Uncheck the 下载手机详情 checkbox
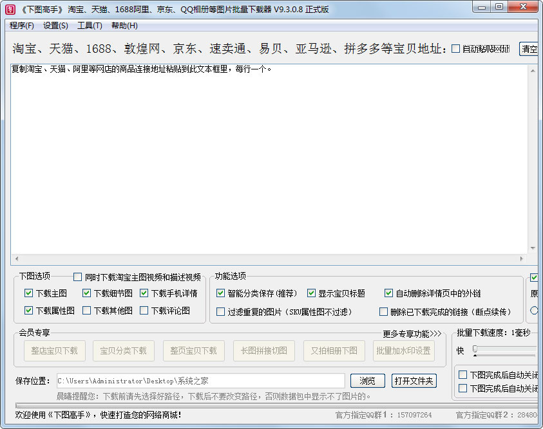Viewport: 543px width, 429px height. click(144, 293)
